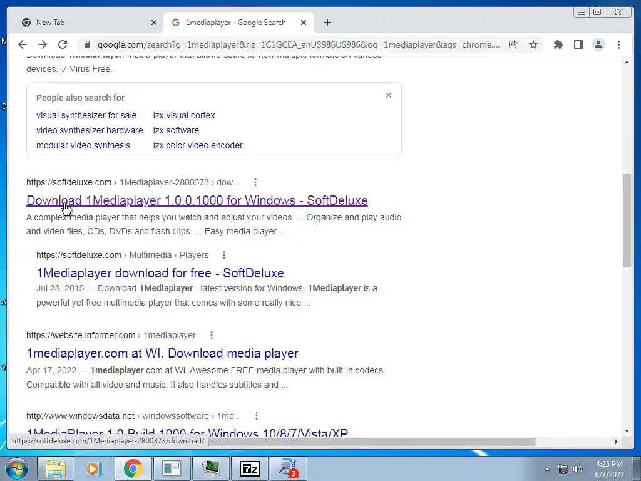Click the scroll up arrow
641x481 pixels.
point(627,62)
